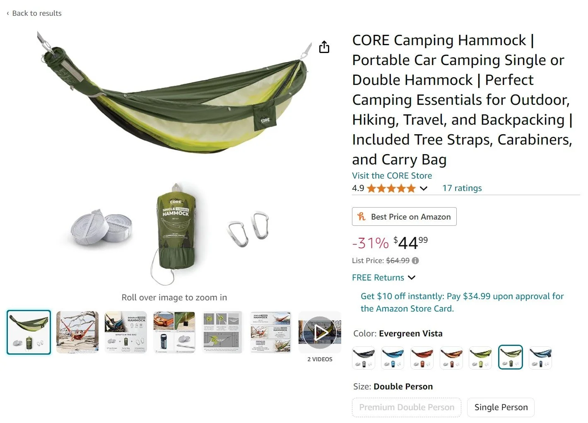Select the Single Person size option
Screen dimensions: 588x423
point(501,407)
